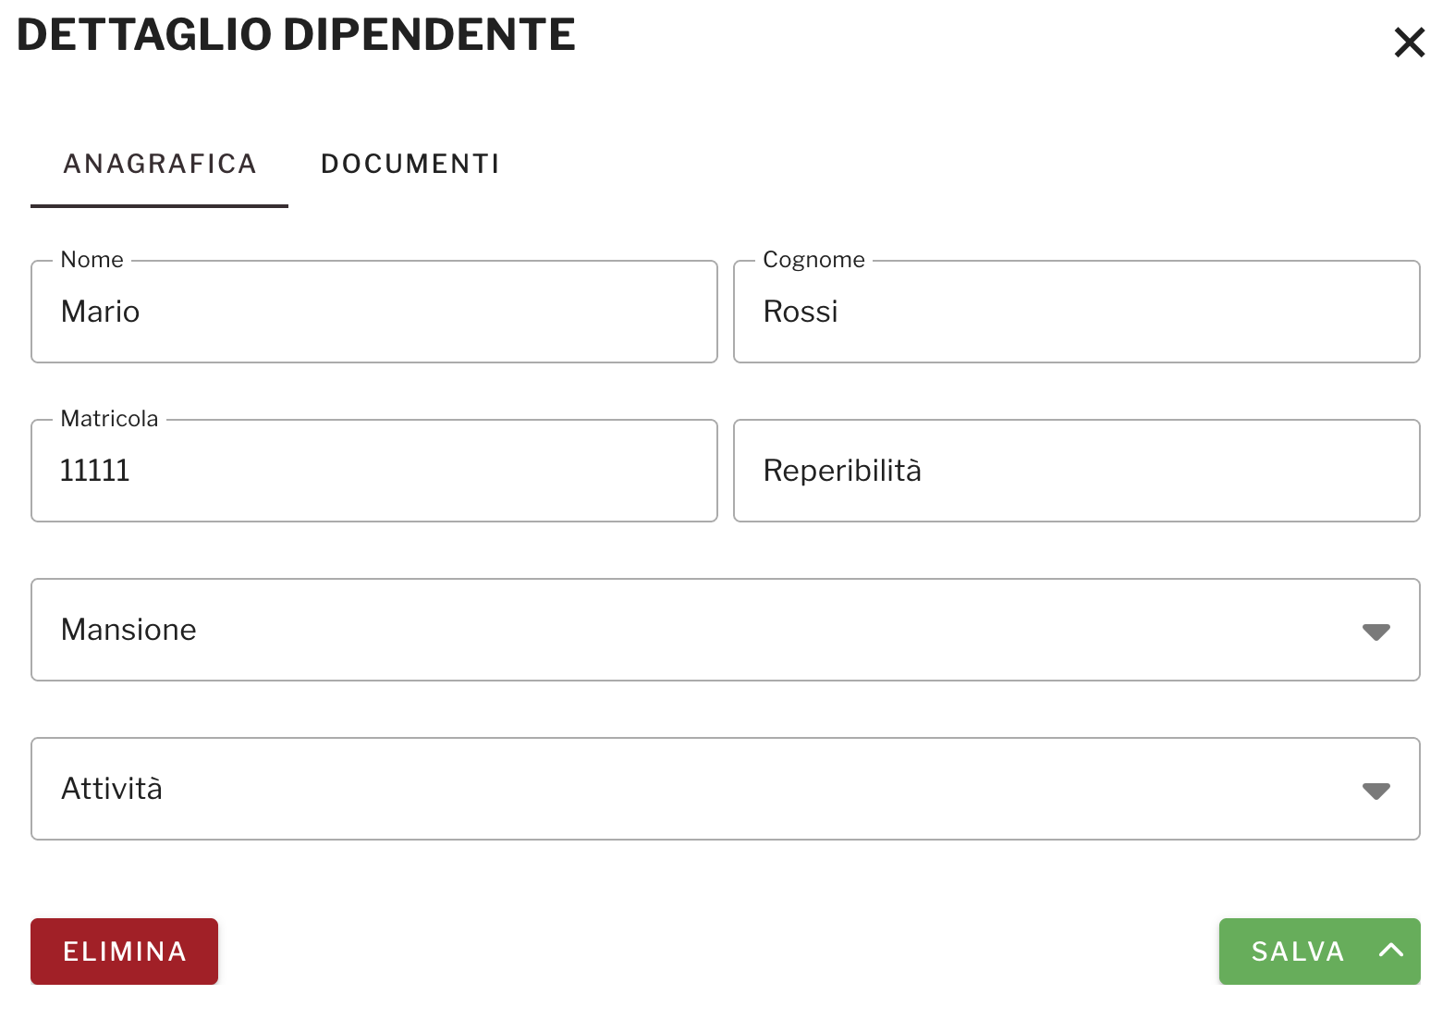This screenshot has height=1019, width=1455.
Task: Click the underline indicator below Anagrafica
Action: [x=159, y=205]
